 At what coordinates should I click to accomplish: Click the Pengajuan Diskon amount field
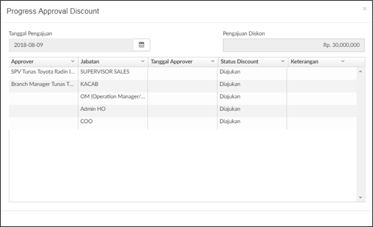294,45
